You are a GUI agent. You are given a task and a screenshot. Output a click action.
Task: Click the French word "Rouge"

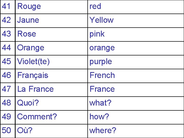click(x=29, y=6)
